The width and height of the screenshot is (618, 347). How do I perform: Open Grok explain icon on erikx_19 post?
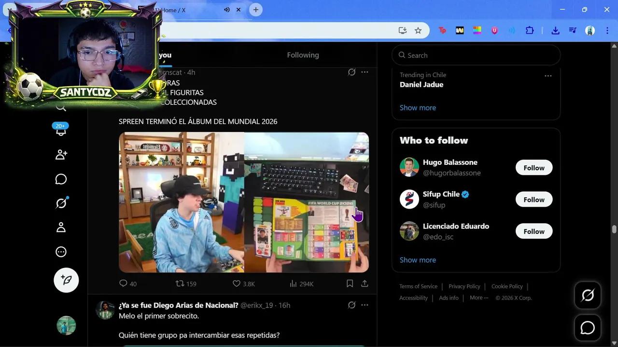point(351,305)
